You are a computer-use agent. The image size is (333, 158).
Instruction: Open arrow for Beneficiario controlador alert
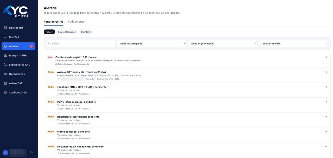(326, 117)
